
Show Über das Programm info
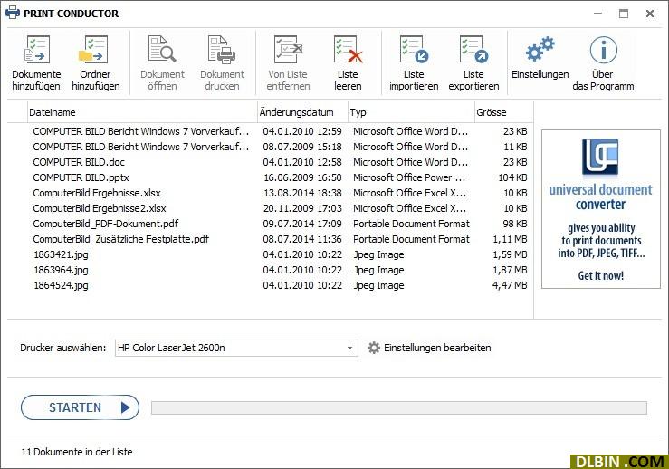(603, 51)
